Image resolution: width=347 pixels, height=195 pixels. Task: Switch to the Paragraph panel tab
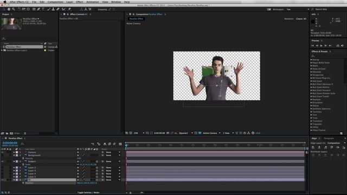pos(329,139)
